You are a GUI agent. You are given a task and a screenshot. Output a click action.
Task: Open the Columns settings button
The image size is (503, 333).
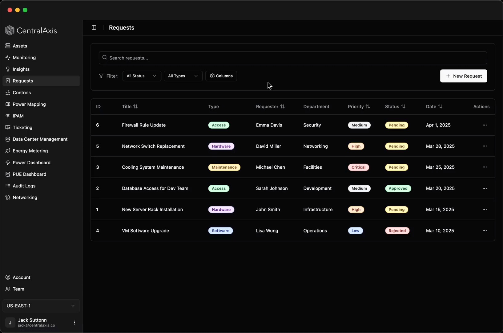pyautogui.click(x=221, y=76)
